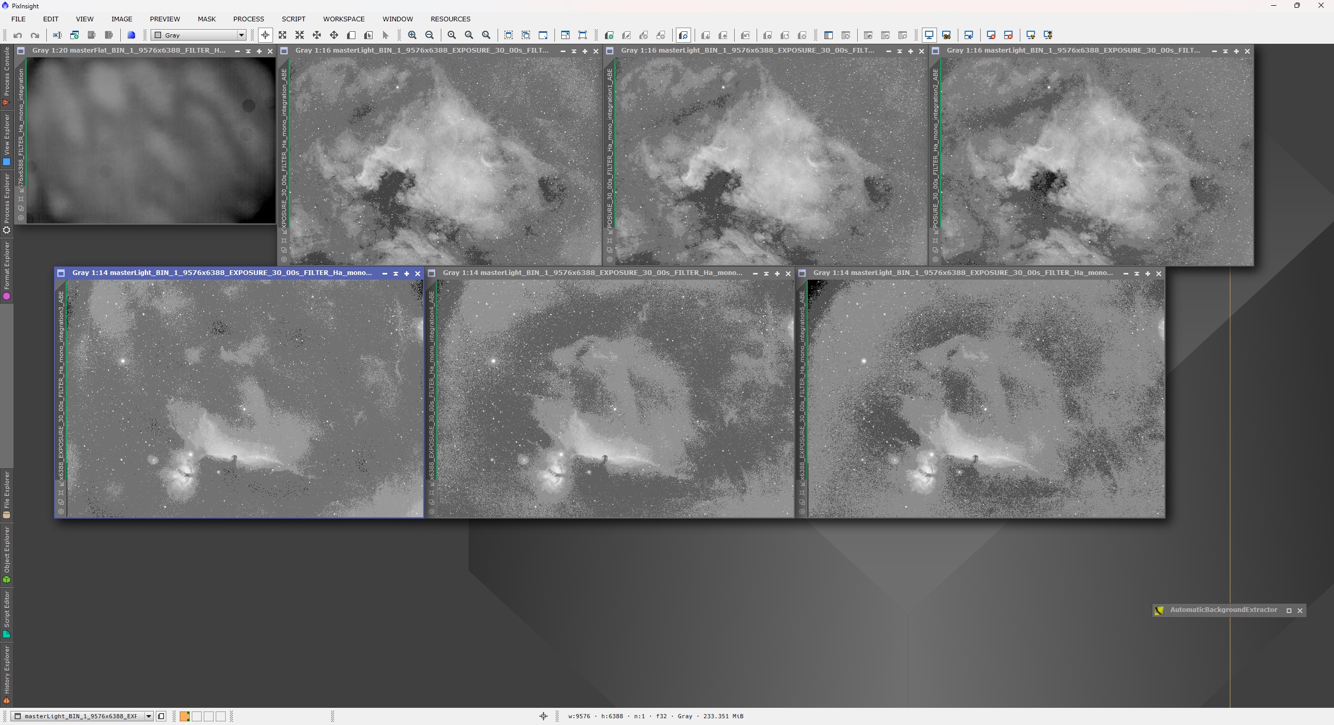Switch to the fourth workspace selector square
This screenshot has width=1334, height=725.
(x=220, y=717)
